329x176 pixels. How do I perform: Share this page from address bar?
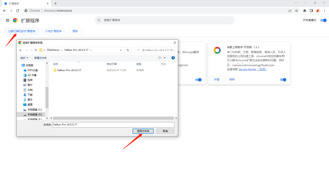point(290,11)
